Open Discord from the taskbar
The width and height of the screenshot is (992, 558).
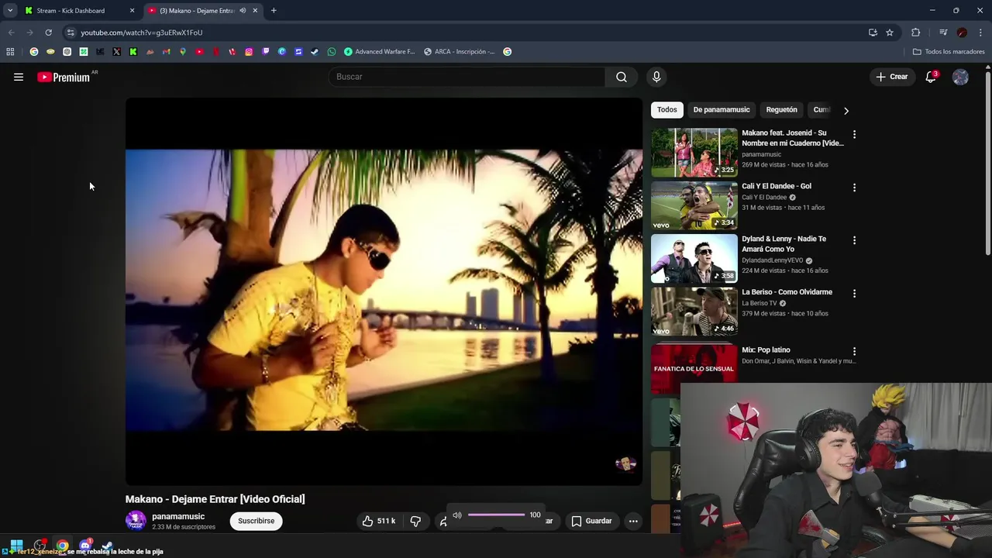[85, 545]
